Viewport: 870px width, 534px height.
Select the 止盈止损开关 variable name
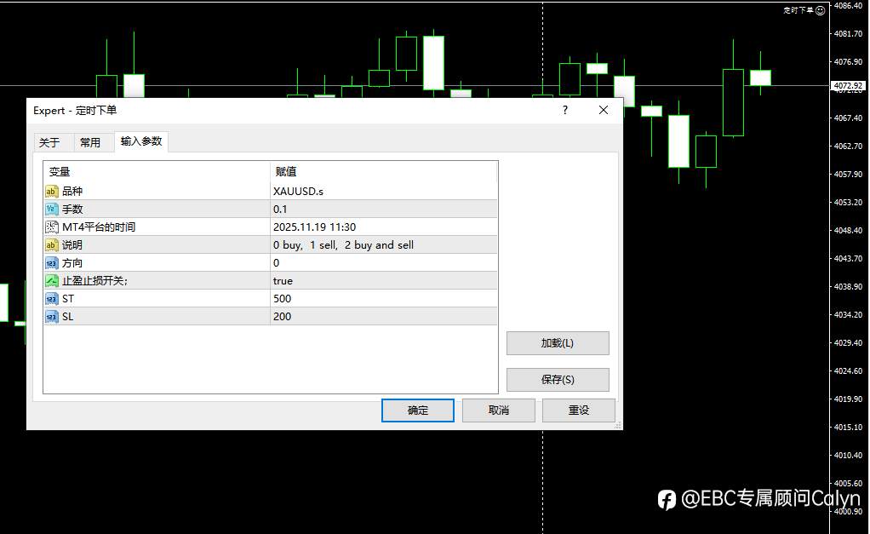(x=94, y=281)
